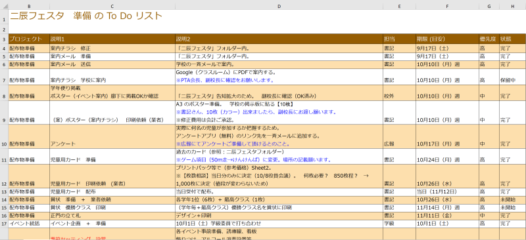Select the cell '案内チラシ 学校に案内'
This screenshot has height=240, width=526.
(112, 76)
